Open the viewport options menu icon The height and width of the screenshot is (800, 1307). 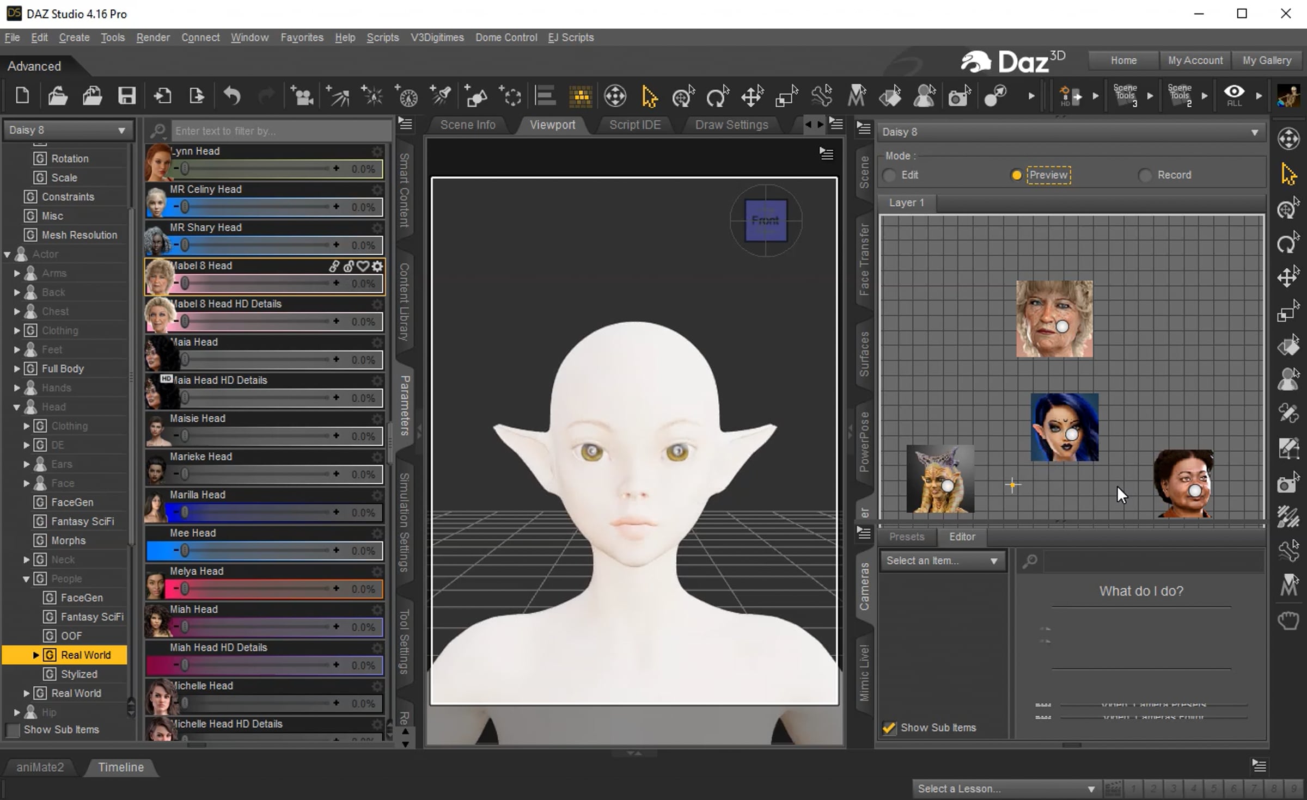point(826,154)
